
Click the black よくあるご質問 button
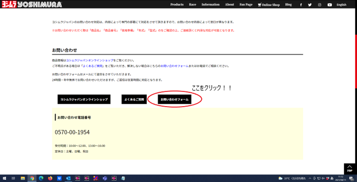134,99
